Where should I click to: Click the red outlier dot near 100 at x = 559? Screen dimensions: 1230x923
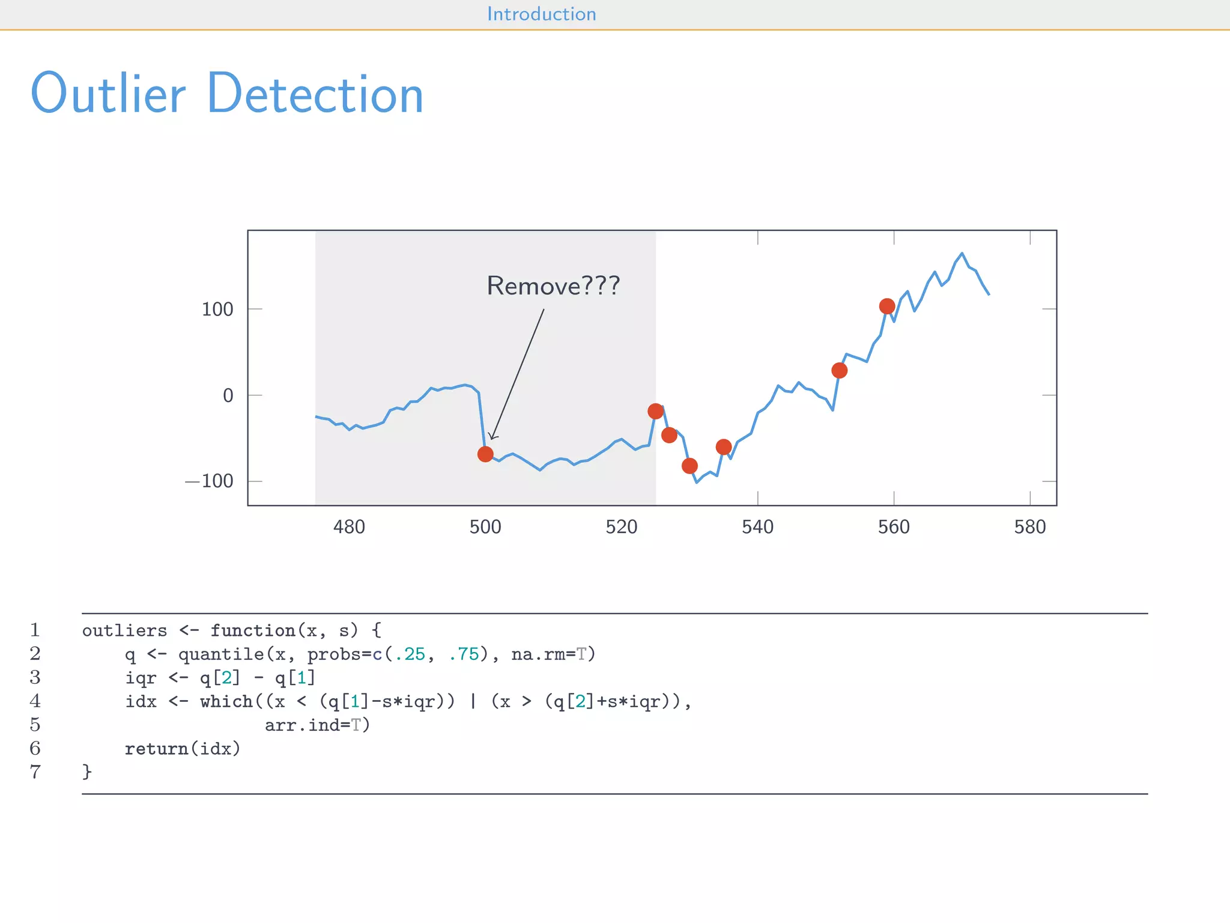[887, 306]
